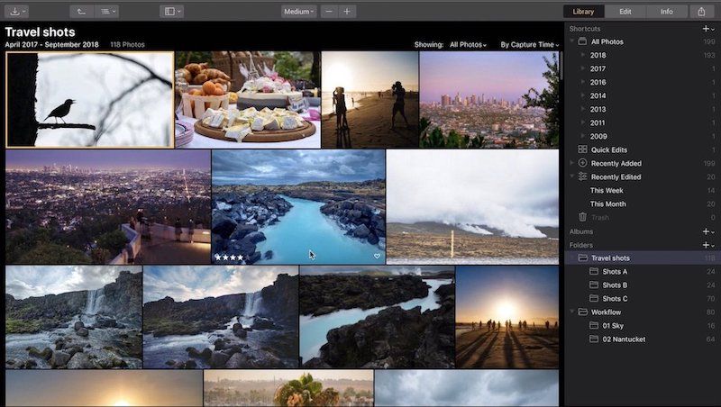The height and width of the screenshot is (407, 721).
Task: Switch to the Info tab
Action: pos(666,12)
